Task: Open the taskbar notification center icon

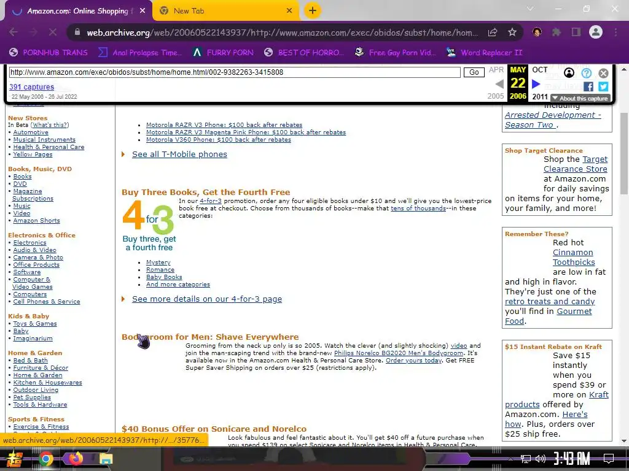Action: pyautogui.click(x=609, y=459)
